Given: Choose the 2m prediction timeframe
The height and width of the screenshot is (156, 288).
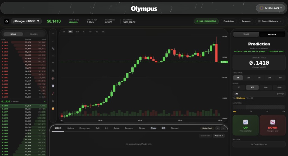Looking at the screenshot, I should pos(249,78).
